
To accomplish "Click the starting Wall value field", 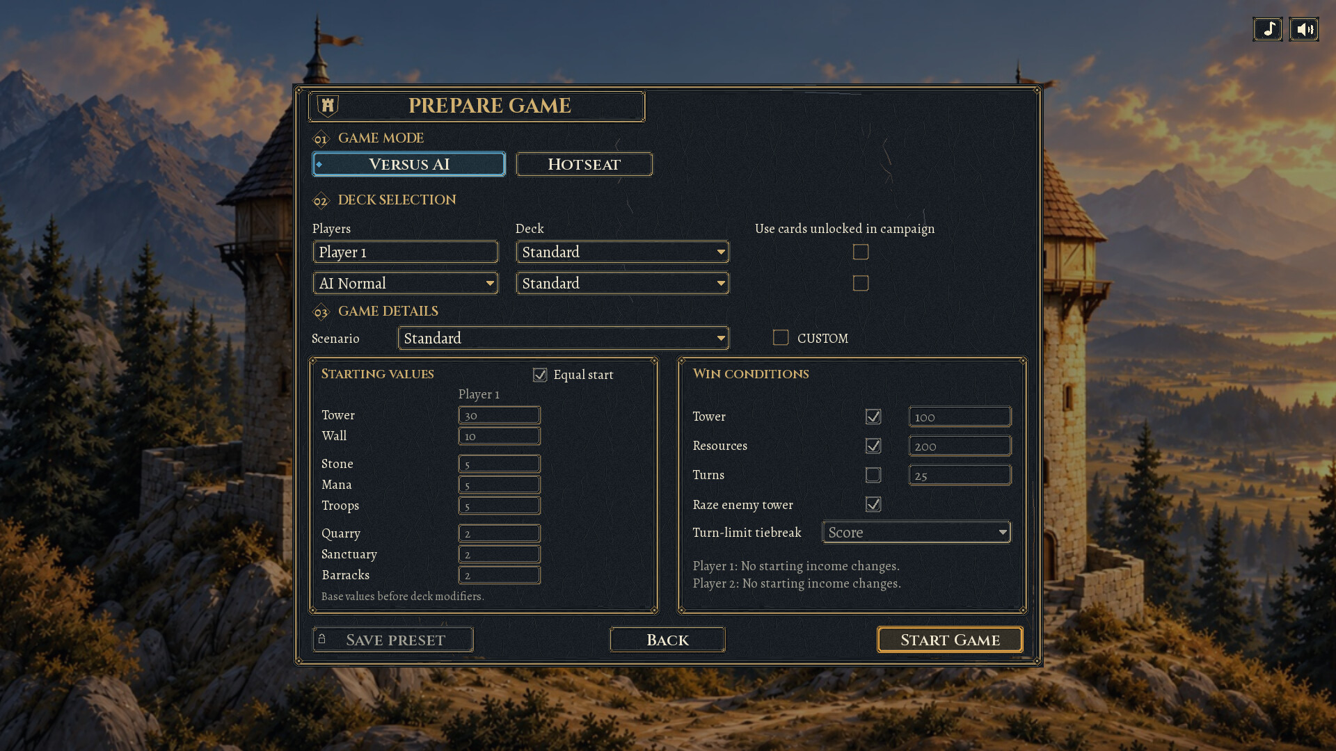I will pyautogui.click(x=500, y=436).
